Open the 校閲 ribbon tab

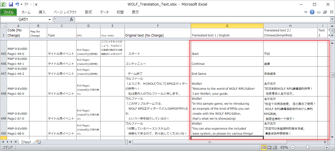[x=120, y=12]
